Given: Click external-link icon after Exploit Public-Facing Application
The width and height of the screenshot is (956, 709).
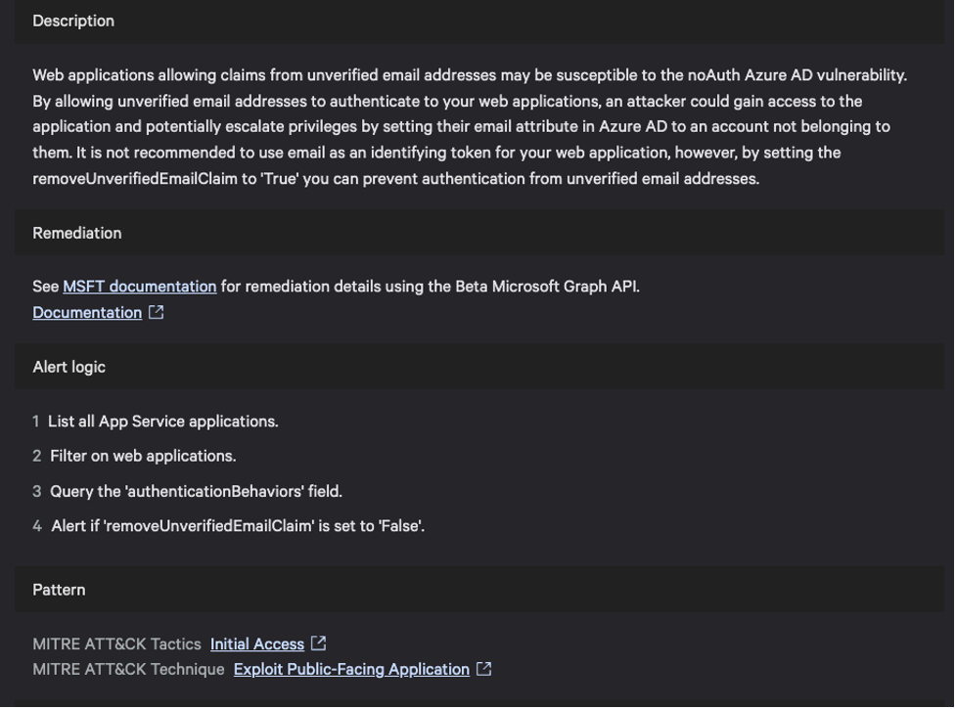Looking at the screenshot, I should tap(483, 669).
